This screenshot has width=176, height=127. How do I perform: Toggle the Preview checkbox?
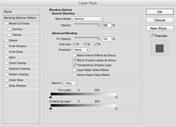(152, 36)
